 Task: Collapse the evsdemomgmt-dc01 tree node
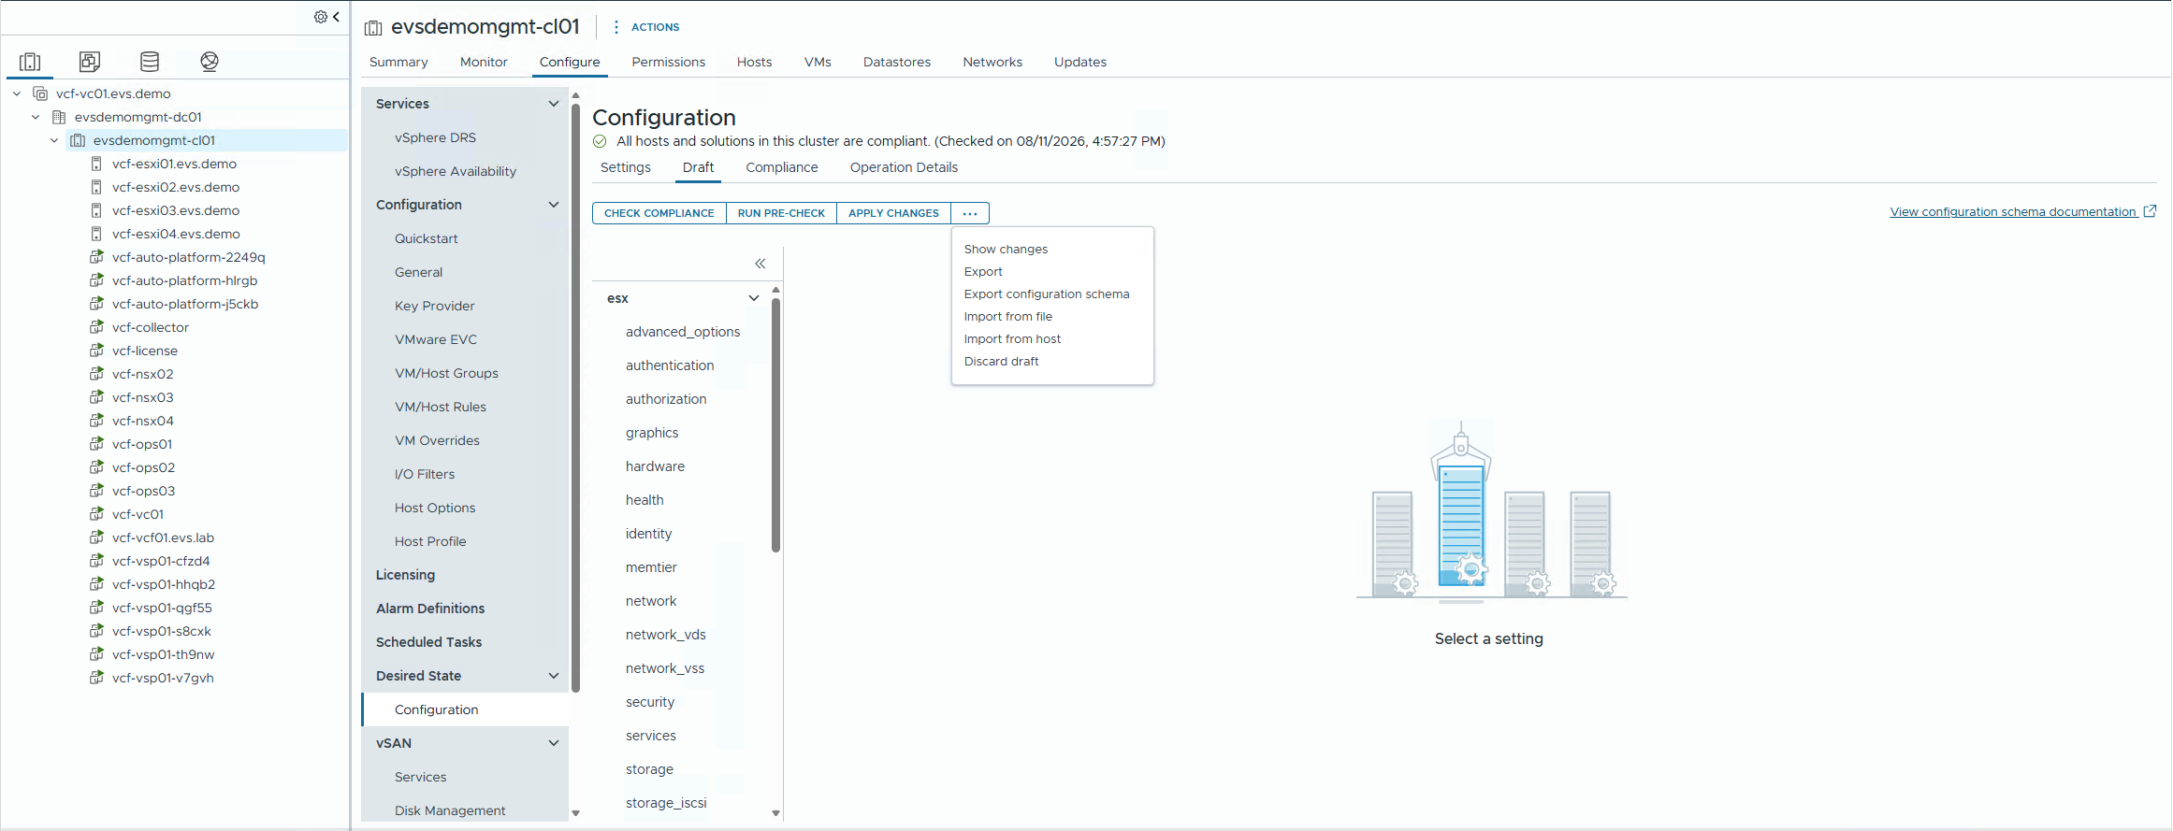pos(36,117)
